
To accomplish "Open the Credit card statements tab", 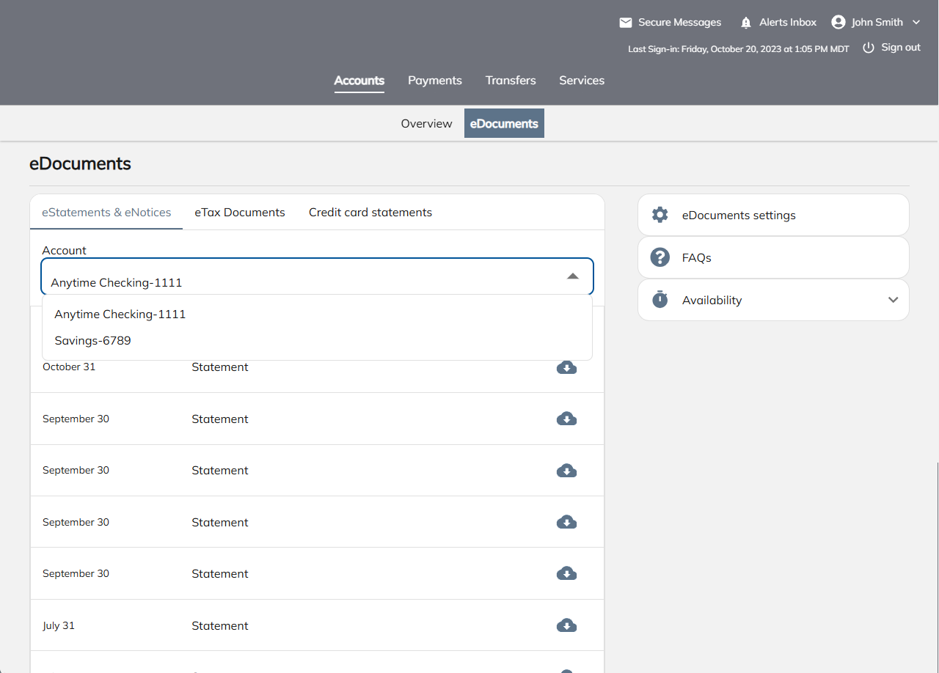I will pos(370,213).
